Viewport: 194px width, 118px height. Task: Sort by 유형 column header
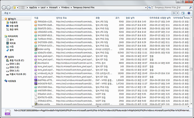(x=98, y=18)
